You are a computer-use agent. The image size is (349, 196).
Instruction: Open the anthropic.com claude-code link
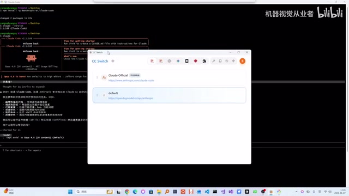click(x=131, y=81)
